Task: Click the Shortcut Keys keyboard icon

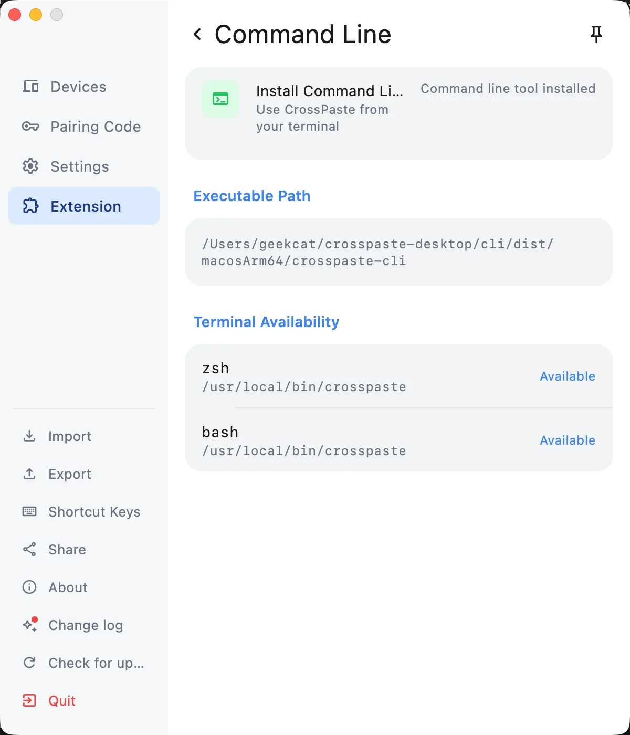Action: tap(29, 512)
